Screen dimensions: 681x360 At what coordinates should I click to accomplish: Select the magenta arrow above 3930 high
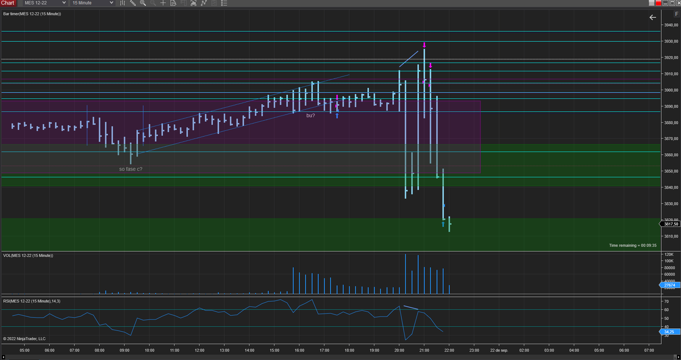pyautogui.click(x=424, y=45)
